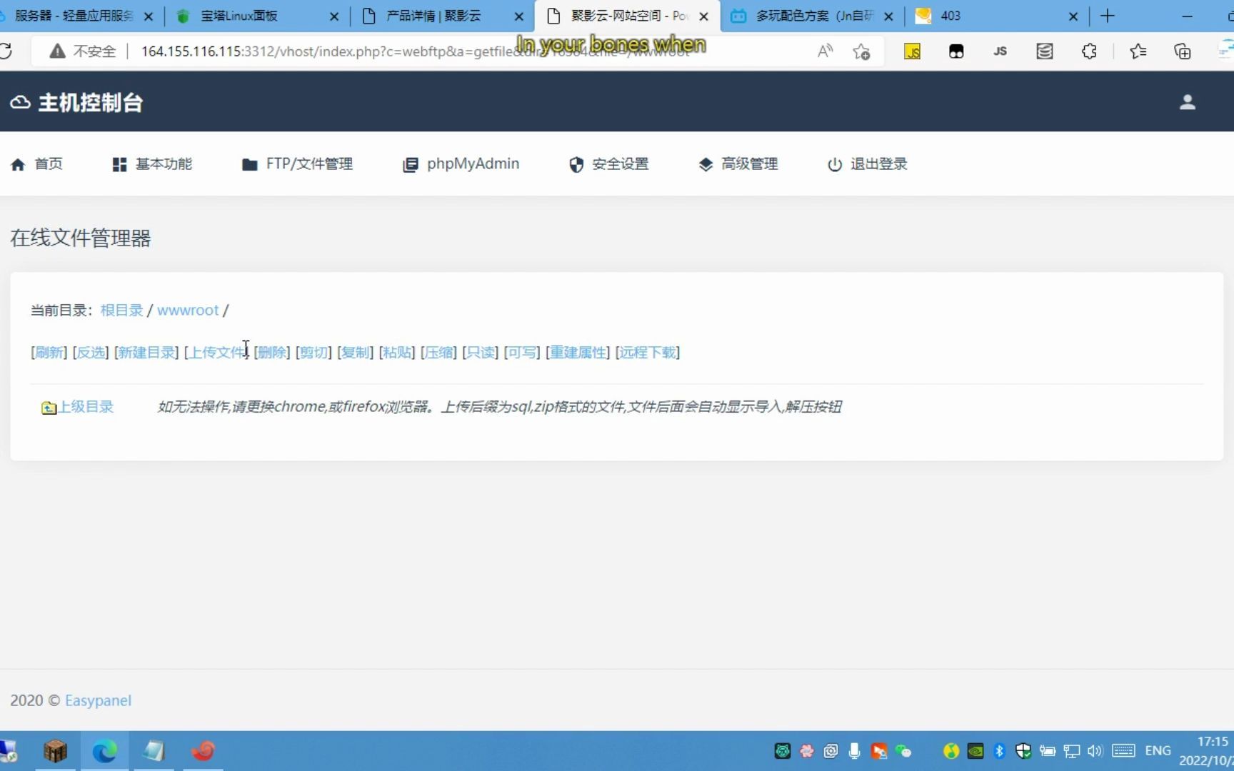This screenshot has height=771, width=1234.
Task: Open Minecraft from the taskbar
Action: [x=55, y=751]
